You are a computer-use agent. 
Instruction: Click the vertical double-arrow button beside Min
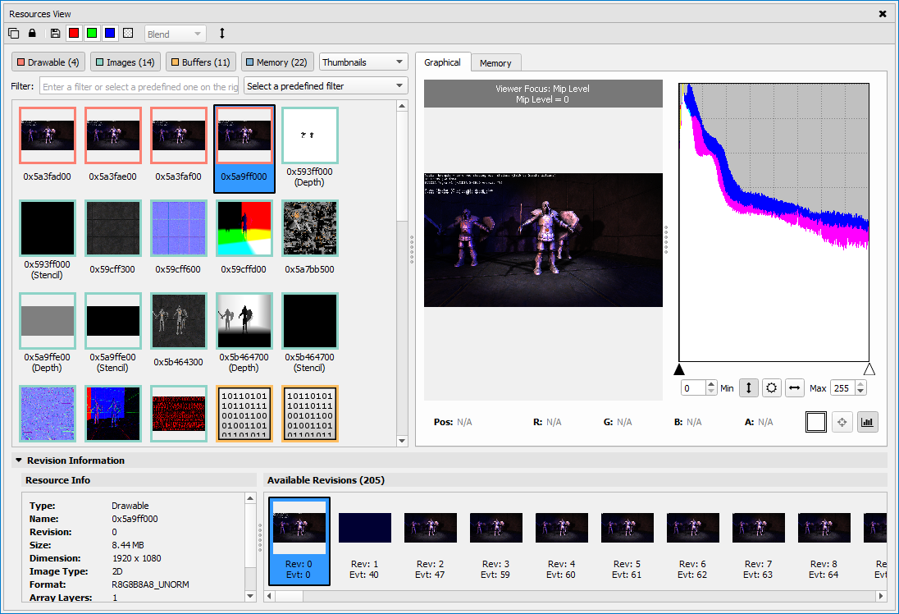tap(748, 388)
